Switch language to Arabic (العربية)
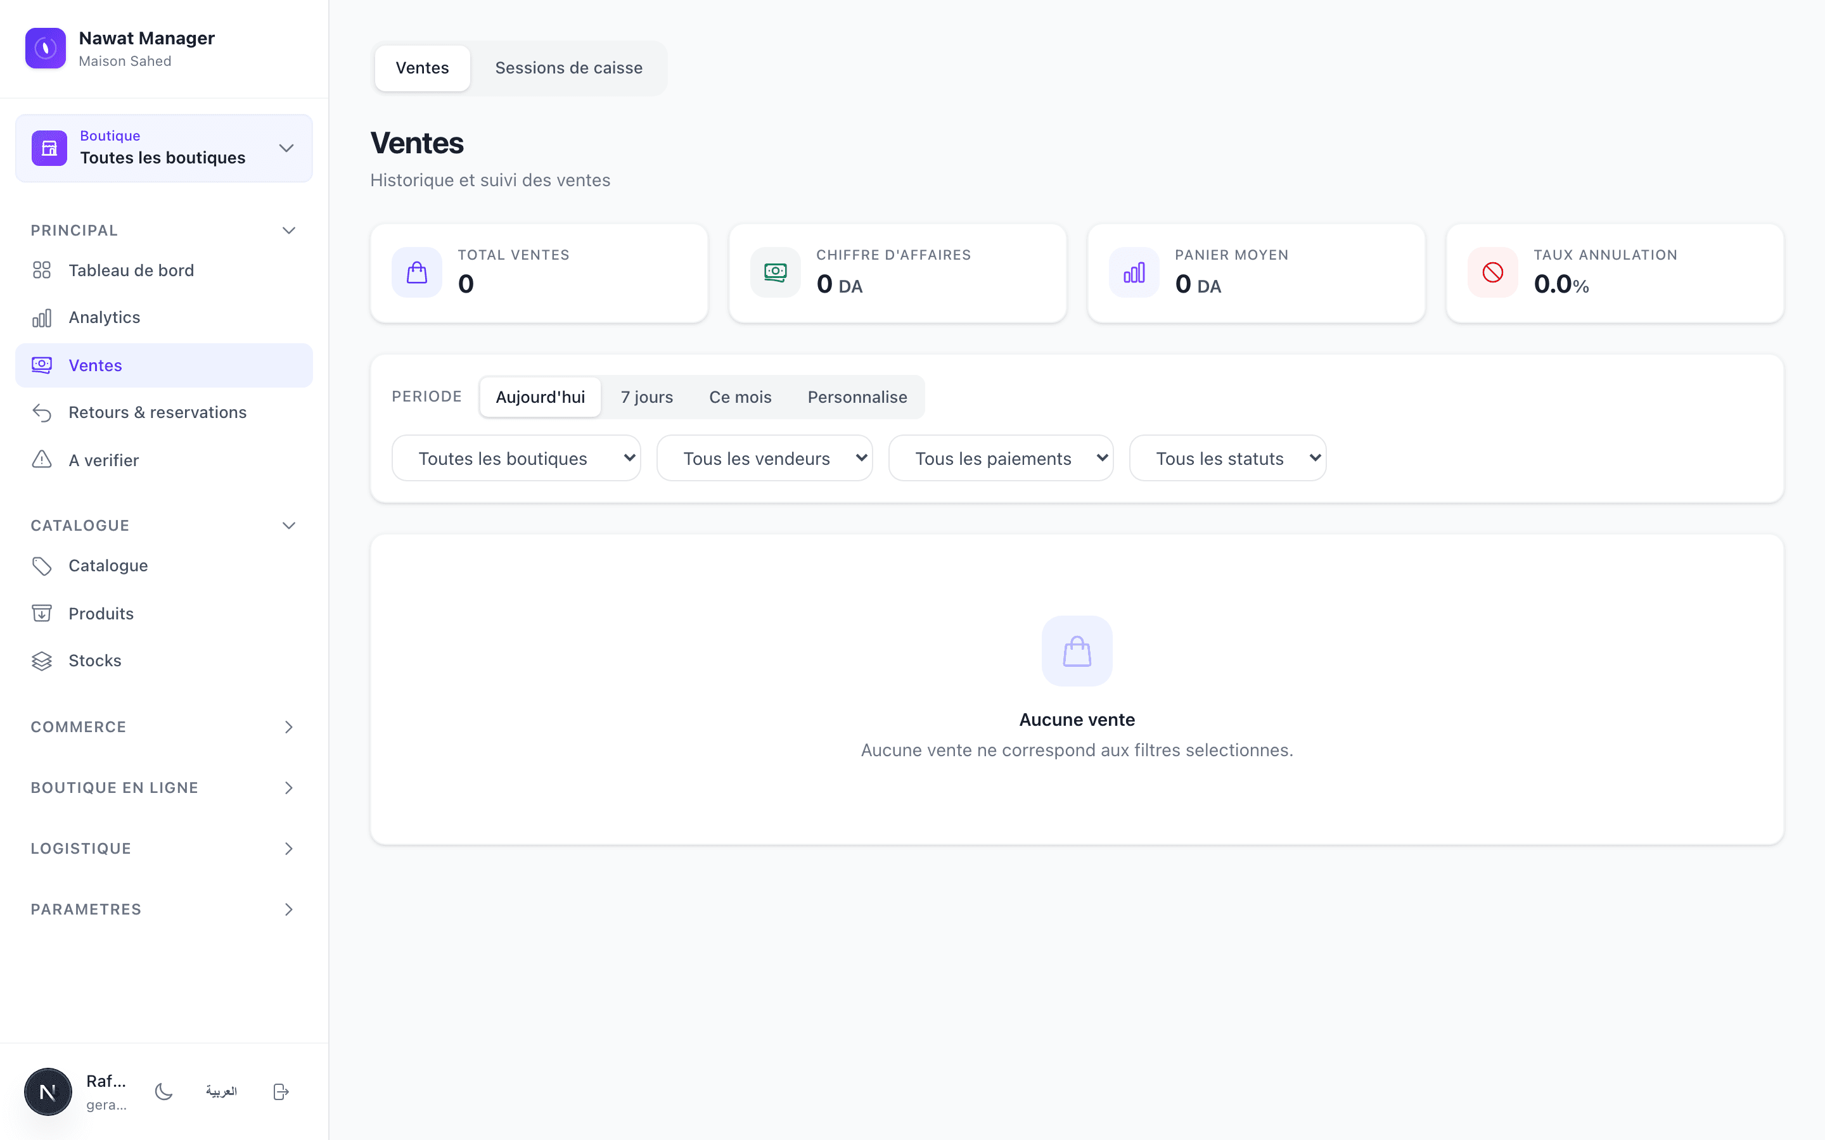Image resolution: width=1825 pixels, height=1140 pixels. (221, 1091)
